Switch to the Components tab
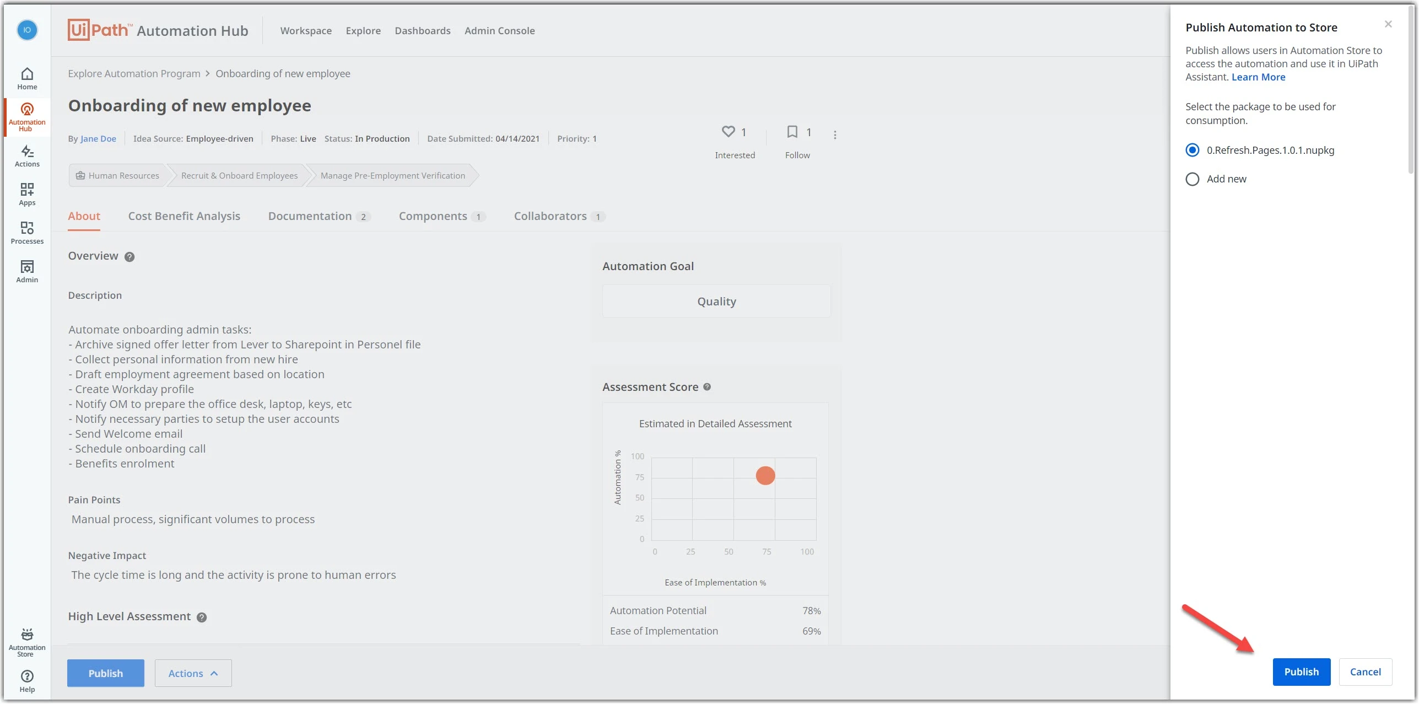Viewport: 1419px width, 704px height. click(442, 216)
